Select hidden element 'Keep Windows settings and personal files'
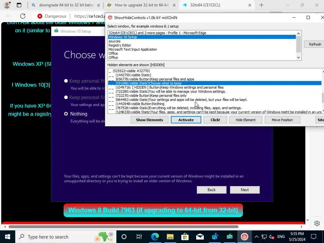324x243 pixels. [215, 87]
